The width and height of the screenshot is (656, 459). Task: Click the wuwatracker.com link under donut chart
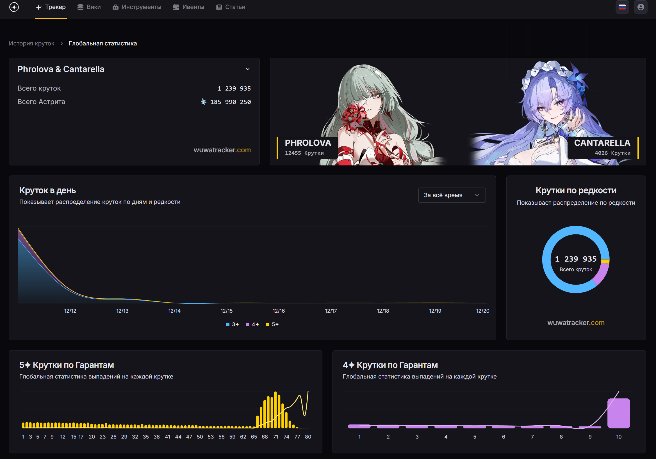coord(576,323)
